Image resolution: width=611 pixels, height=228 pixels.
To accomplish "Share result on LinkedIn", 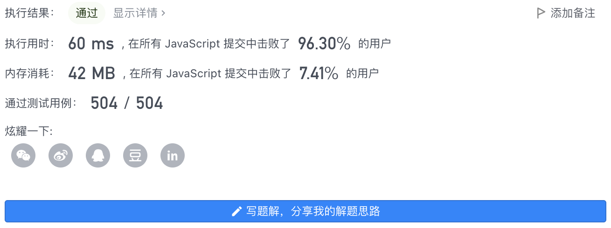I will pyautogui.click(x=173, y=155).
